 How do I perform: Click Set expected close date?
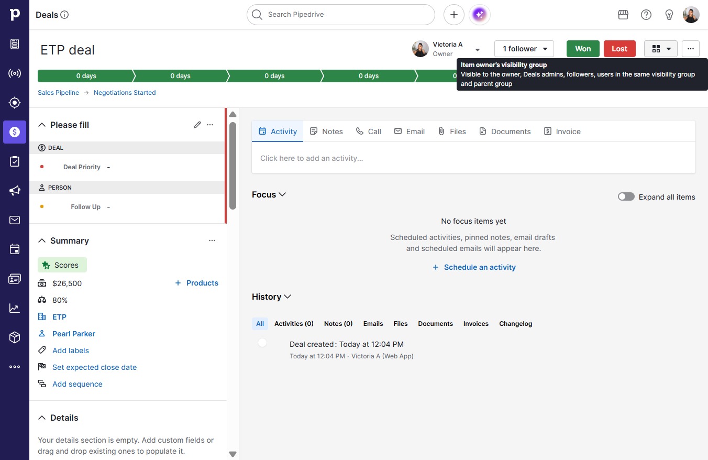(x=94, y=367)
